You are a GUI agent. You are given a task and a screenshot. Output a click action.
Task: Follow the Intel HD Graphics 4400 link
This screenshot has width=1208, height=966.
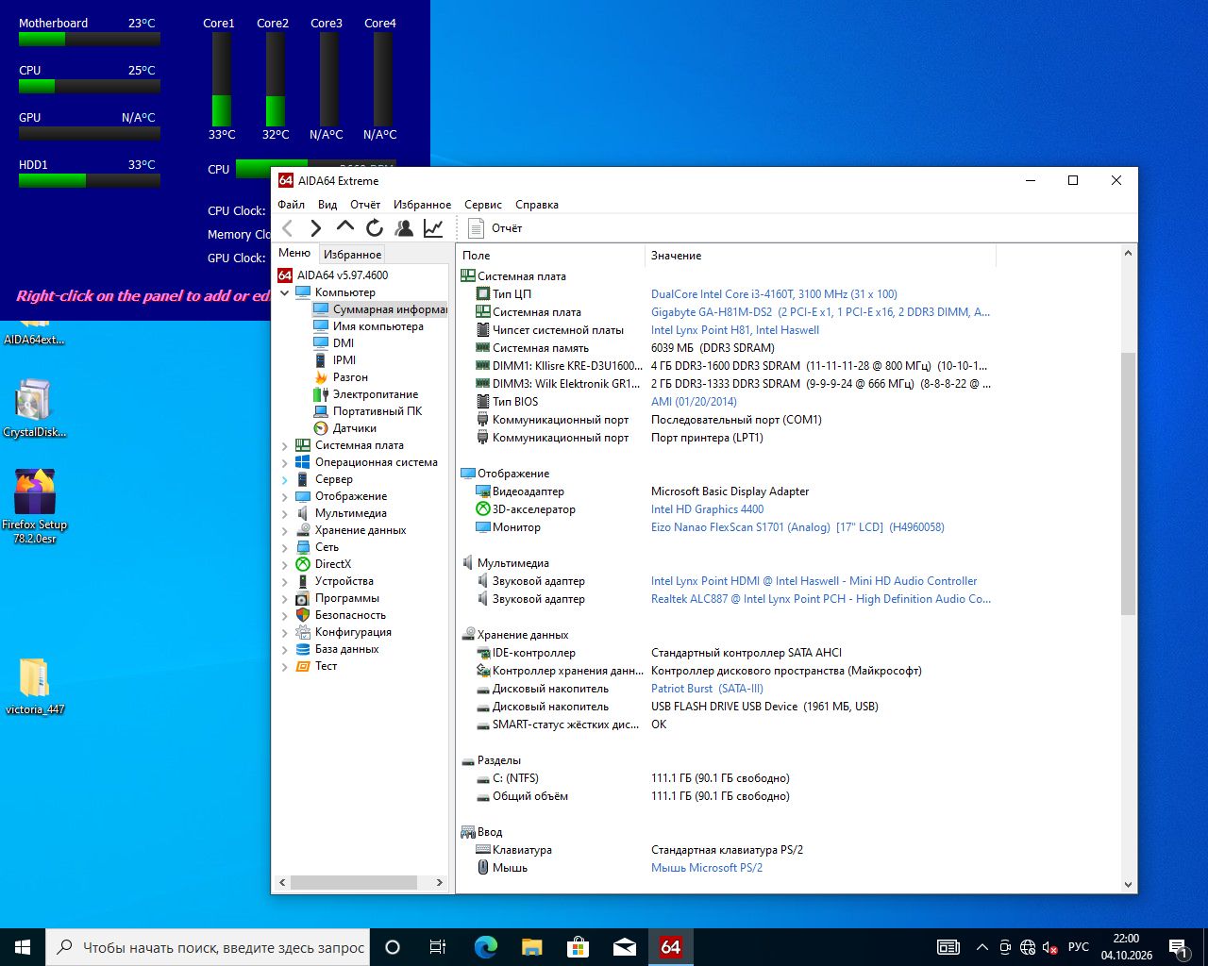(x=707, y=509)
